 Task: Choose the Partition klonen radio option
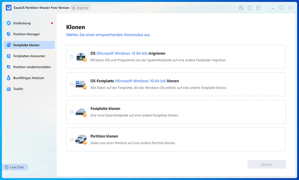coord(71,140)
